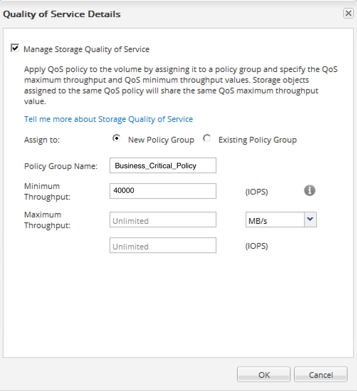Click the Minimum Throughput label text

47,191
